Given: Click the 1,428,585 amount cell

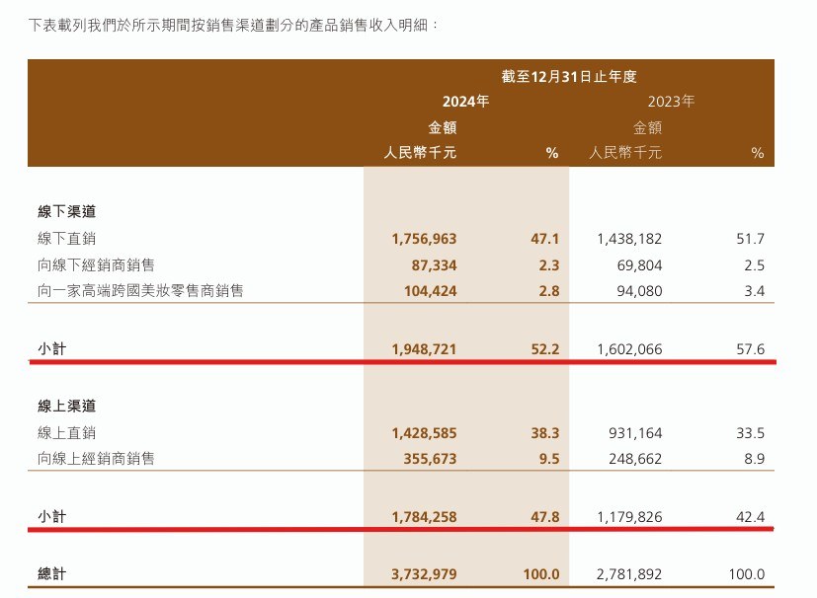Looking at the screenshot, I should (424, 432).
